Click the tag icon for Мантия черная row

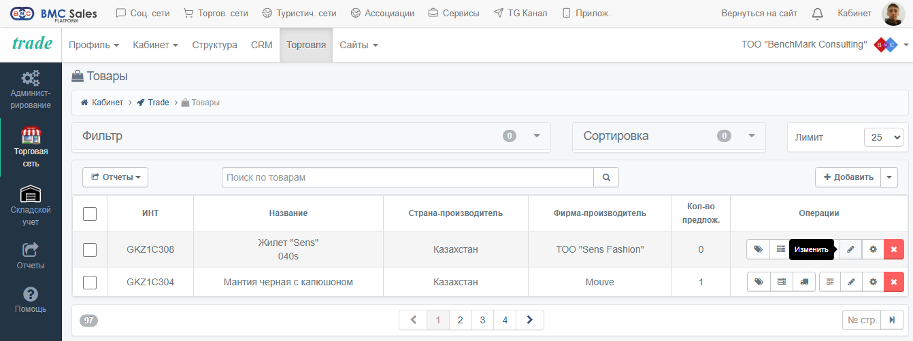(758, 282)
